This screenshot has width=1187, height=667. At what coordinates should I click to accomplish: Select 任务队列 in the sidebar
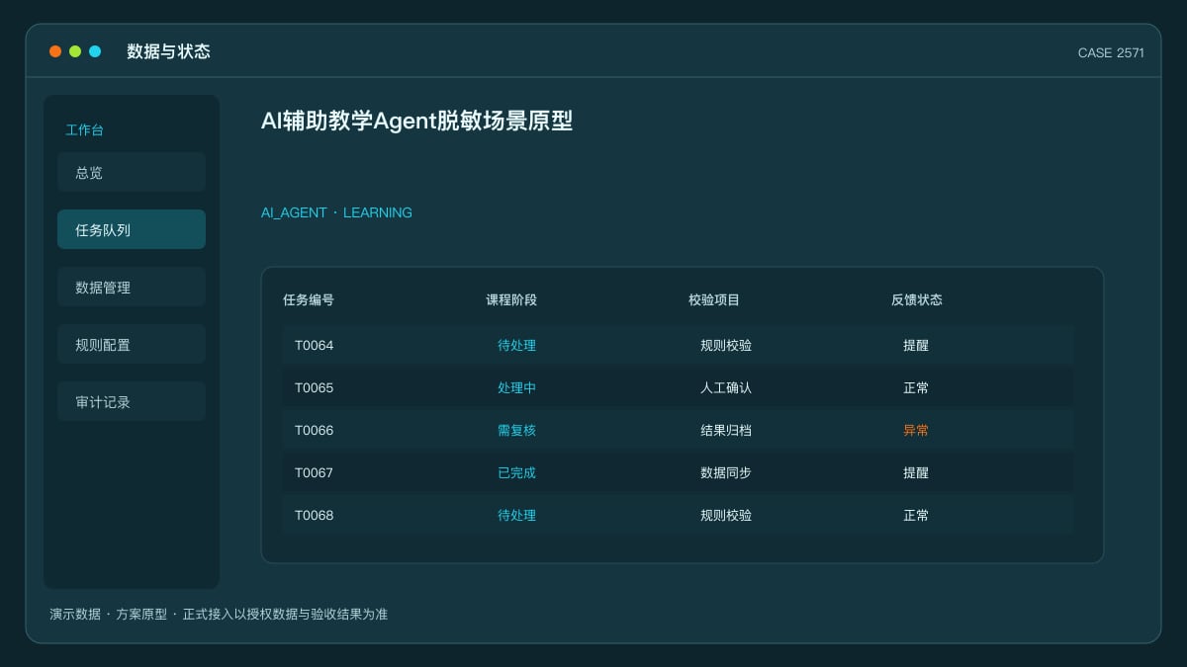131,229
